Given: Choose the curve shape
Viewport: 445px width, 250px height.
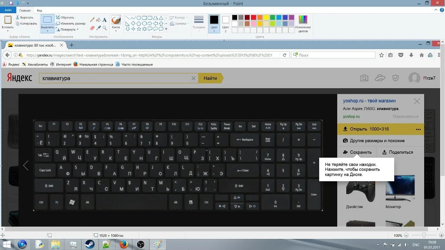Looking at the screenshot, I should pos(133,18).
